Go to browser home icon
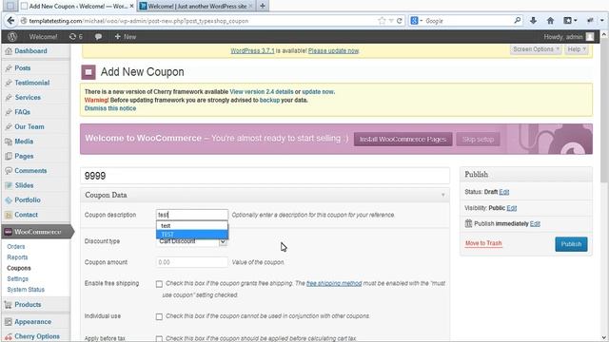The image size is (609, 342). click(550, 21)
